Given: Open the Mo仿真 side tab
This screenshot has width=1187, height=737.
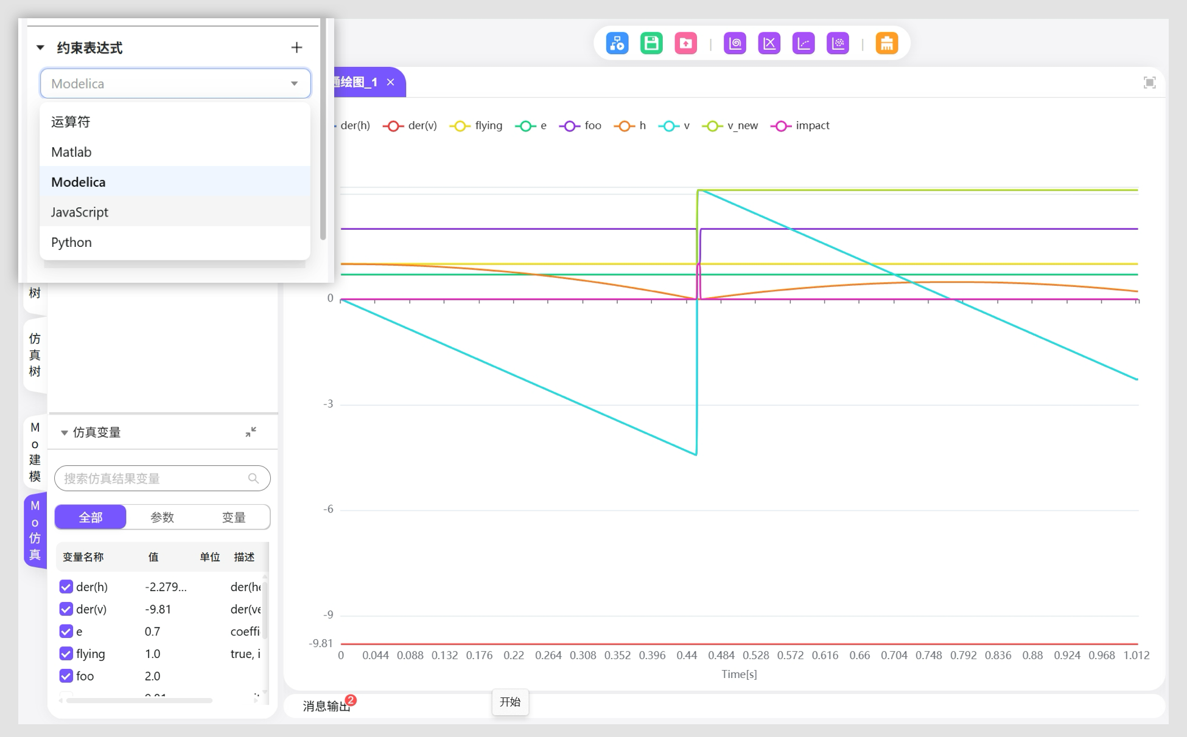Looking at the screenshot, I should pyautogui.click(x=35, y=530).
